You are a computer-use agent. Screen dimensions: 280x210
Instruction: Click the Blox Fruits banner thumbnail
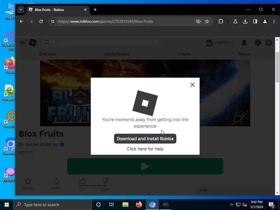pos(145,93)
